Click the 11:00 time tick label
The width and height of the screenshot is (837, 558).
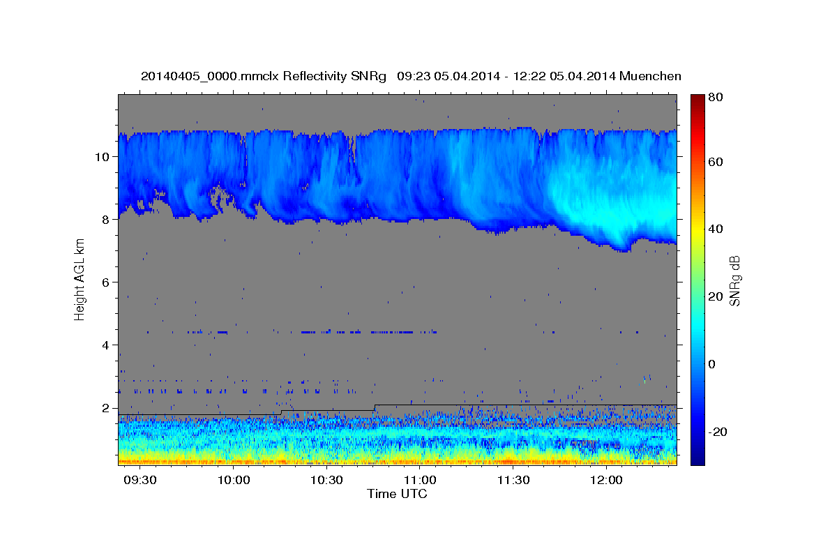421,481
